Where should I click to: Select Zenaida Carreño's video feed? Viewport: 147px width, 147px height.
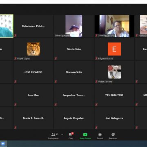coord(114,26)
